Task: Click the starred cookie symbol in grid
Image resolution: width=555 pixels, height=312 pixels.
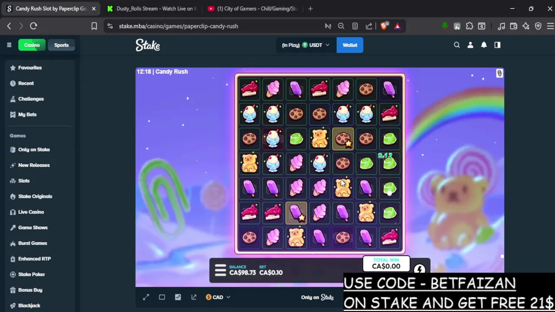Action: click(343, 139)
